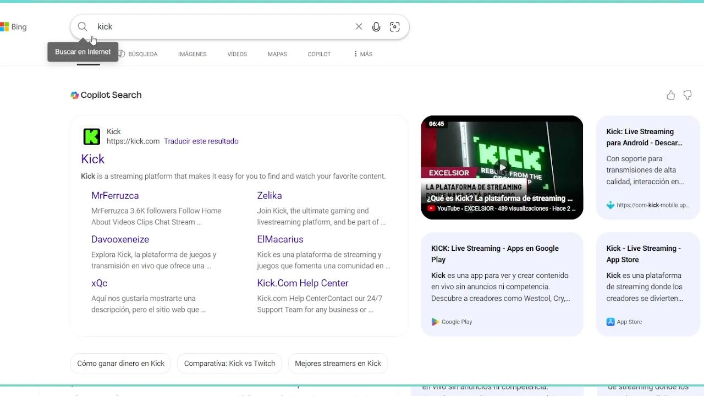Click the Aquí nos gustaría mostrarte snippet
This screenshot has width=704, height=396.
(x=148, y=304)
